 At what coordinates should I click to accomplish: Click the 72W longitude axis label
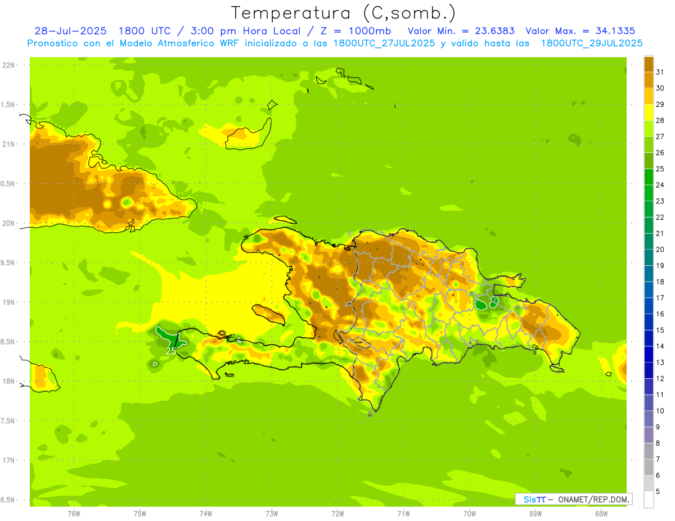point(337,514)
